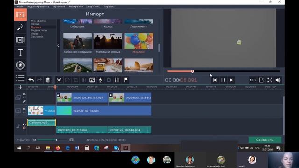The width and height of the screenshot is (299, 168).
Task: Open the Transitions tab icon
Action: [21, 40]
